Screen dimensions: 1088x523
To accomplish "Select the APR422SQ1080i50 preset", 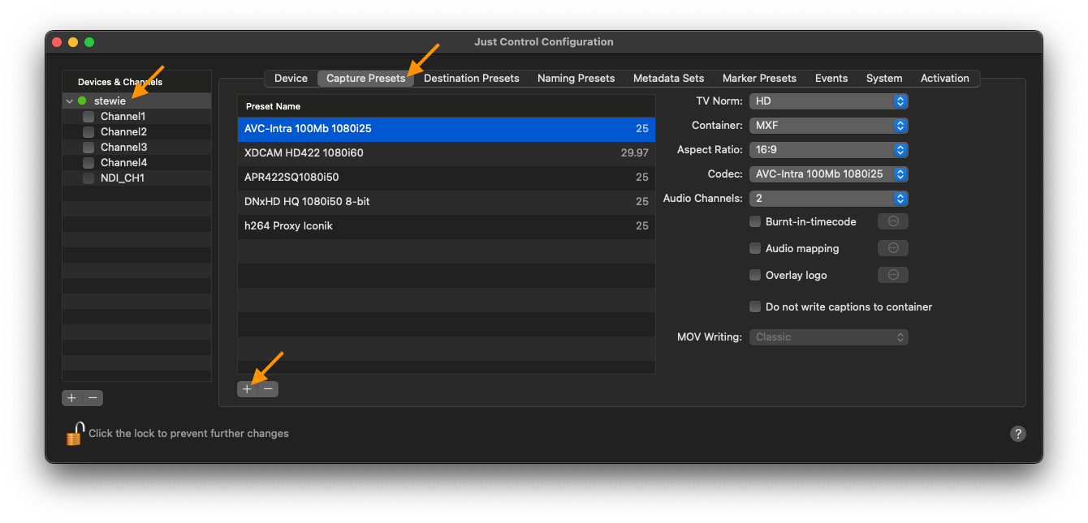I will coord(447,178).
